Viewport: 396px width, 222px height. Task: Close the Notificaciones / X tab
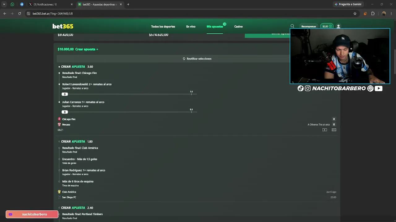click(72, 4)
